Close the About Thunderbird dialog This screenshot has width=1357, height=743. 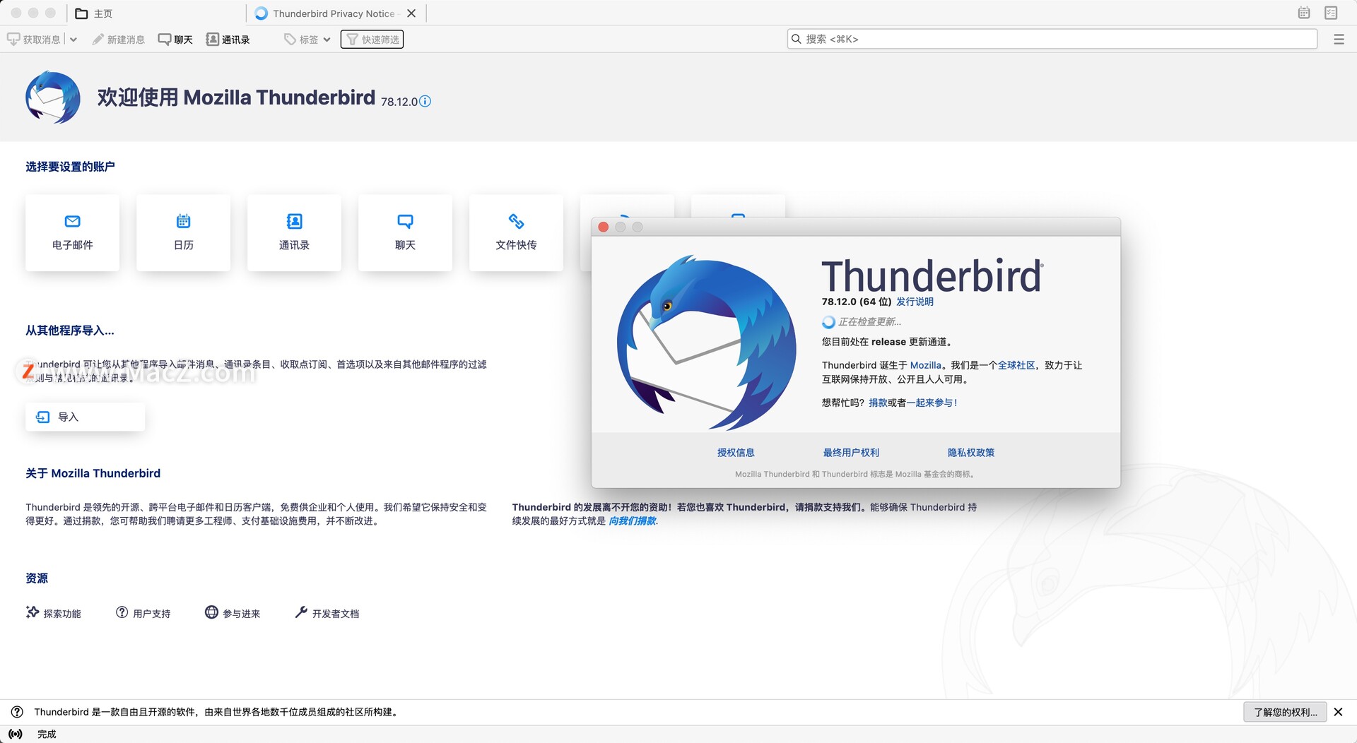pyautogui.click(x=603, y=227)
